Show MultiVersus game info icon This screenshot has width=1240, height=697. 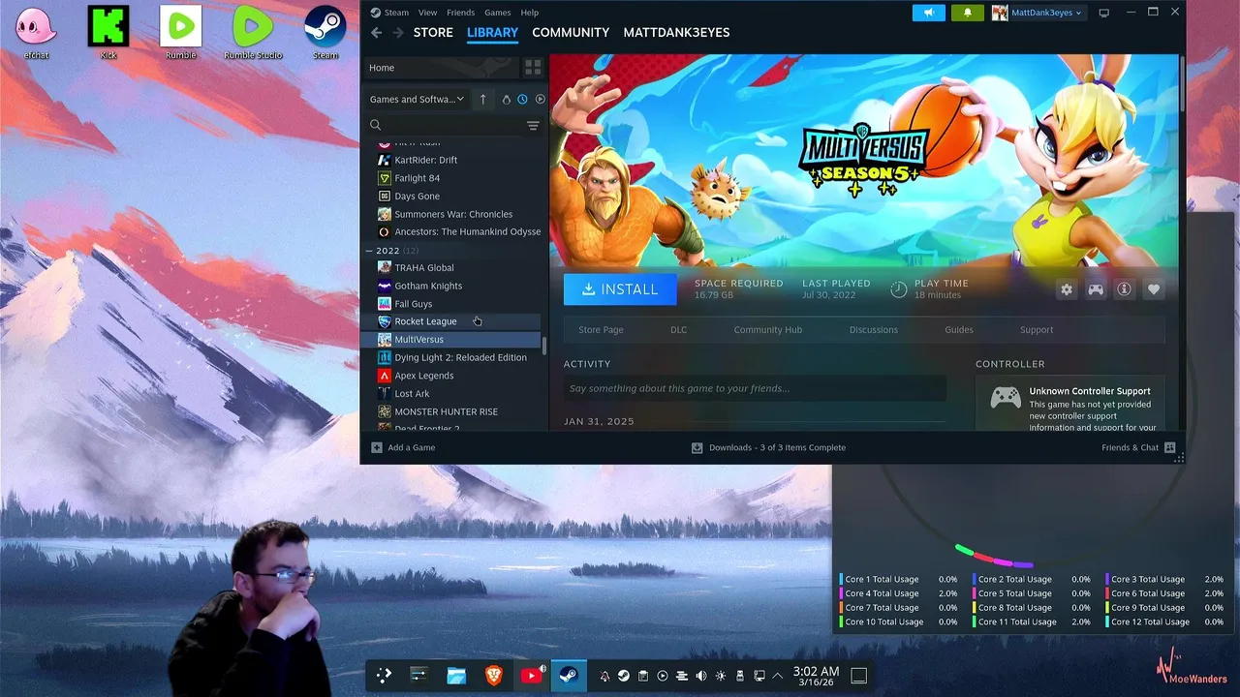(x=1124, y=289)
